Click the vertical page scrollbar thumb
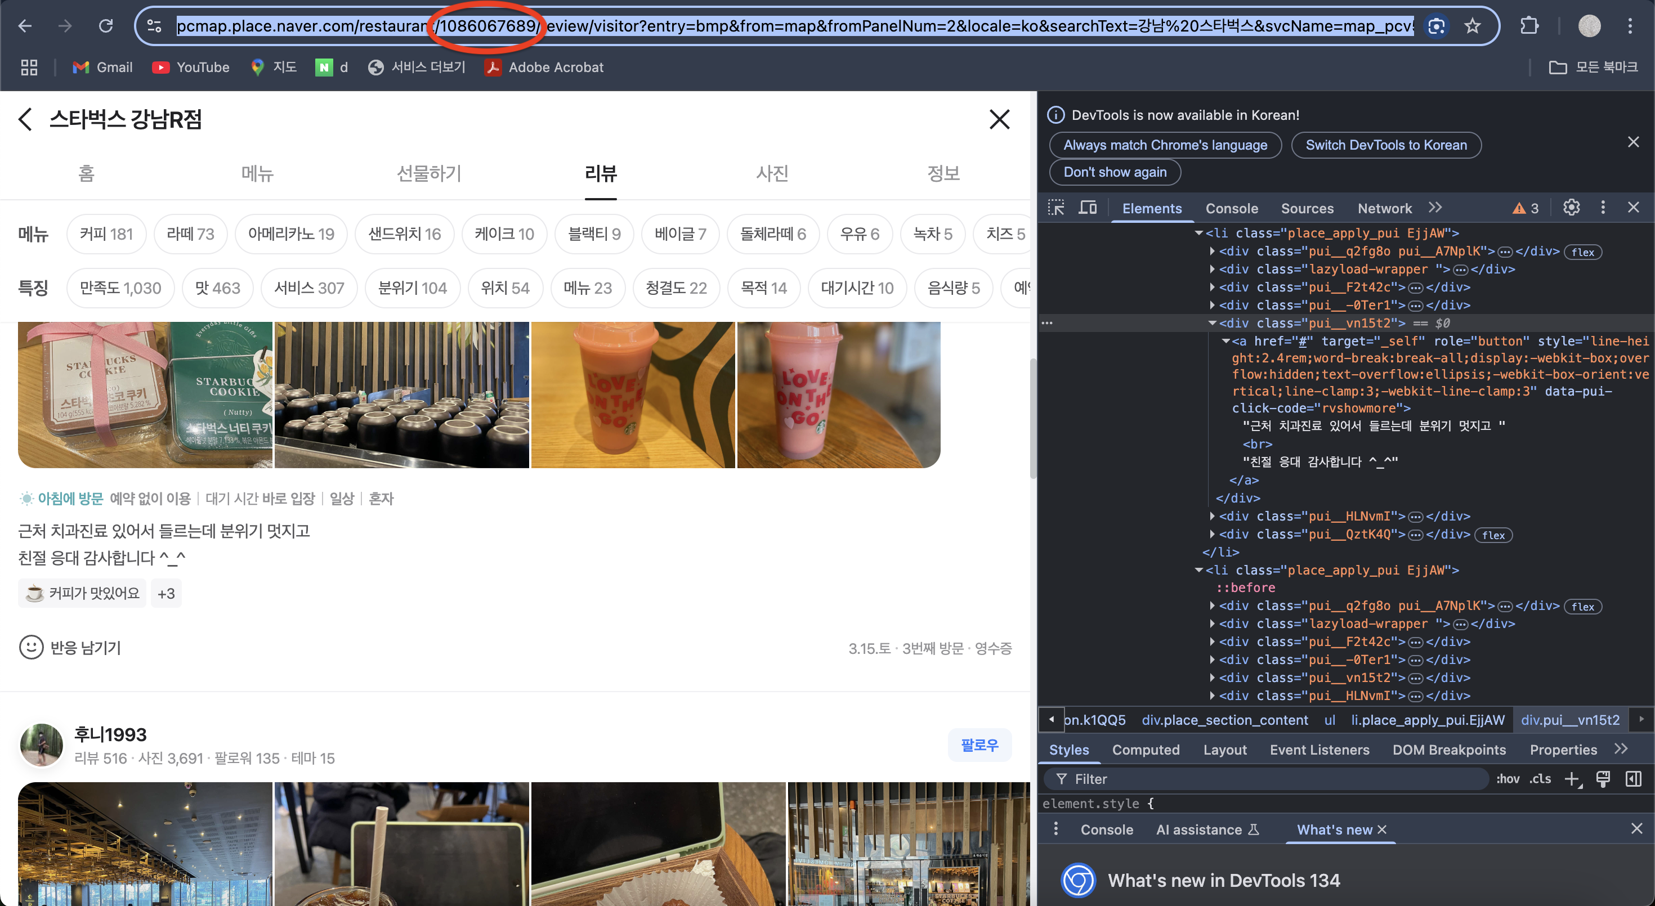Viewport: 1655px width, 906px height. pyautogui.click(x=1032, y=418)
